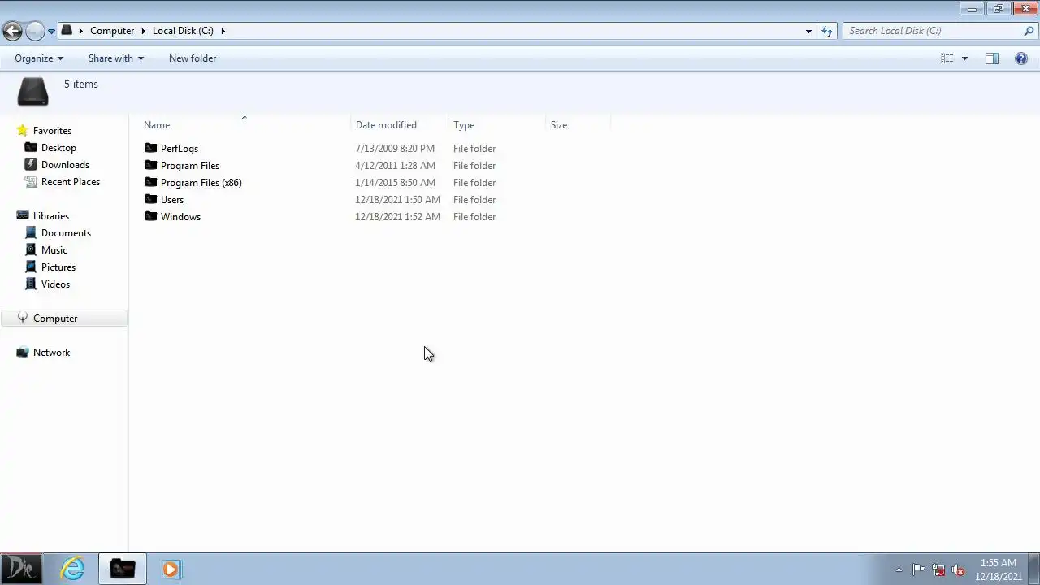Sort by the Type column header
The image size is (1040, 585).
click(x=464, y=125)
